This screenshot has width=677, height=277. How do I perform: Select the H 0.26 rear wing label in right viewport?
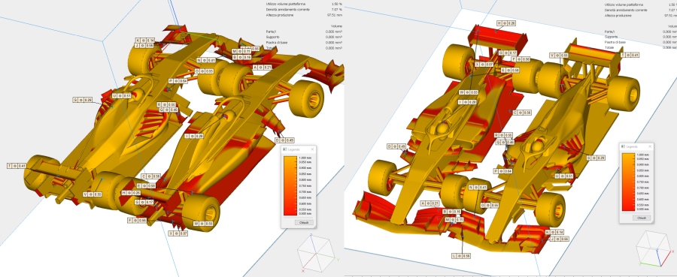click(506, 23)
